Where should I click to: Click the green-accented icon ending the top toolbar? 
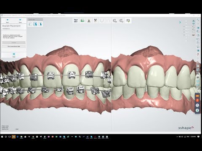[x=128, y=21]
